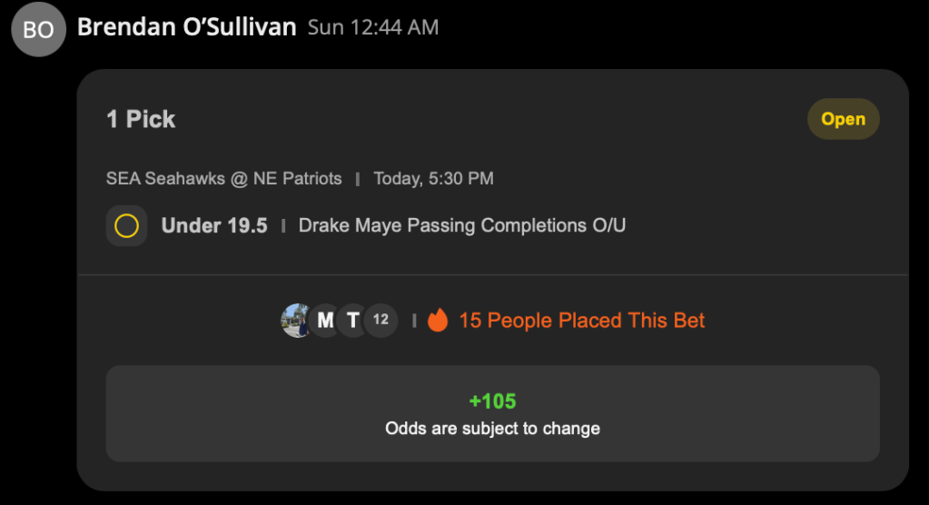This screenshot has width=929, height=505.
Task: Click Drake Maye Passing Completions O/U text
Action: (x=462, y=226)
